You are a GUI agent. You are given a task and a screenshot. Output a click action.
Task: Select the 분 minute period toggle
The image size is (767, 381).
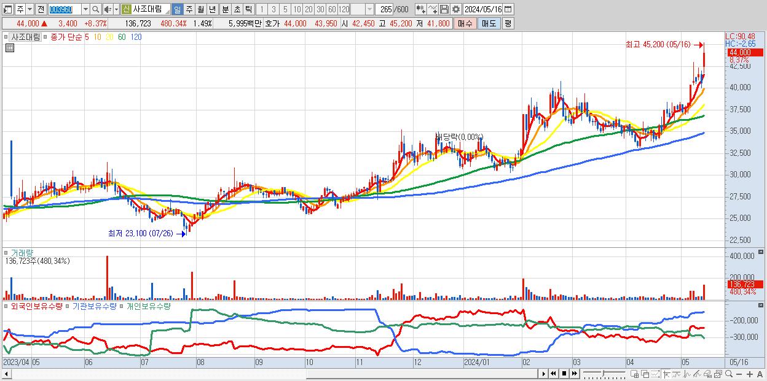tap(225, 9)
